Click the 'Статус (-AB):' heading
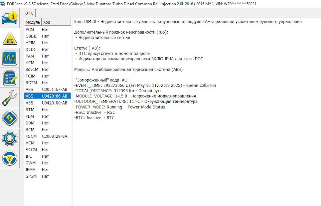The height and width of the screenshot is (206, 321). point(87,48)
